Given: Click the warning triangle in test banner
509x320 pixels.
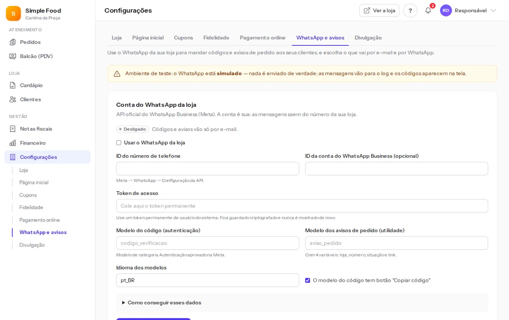Looking at the screenshot, I should (x=117, y=74).
